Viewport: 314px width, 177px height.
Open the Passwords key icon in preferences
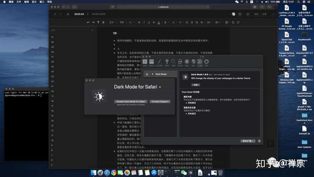pyautogui.click(x=167, y=62)
